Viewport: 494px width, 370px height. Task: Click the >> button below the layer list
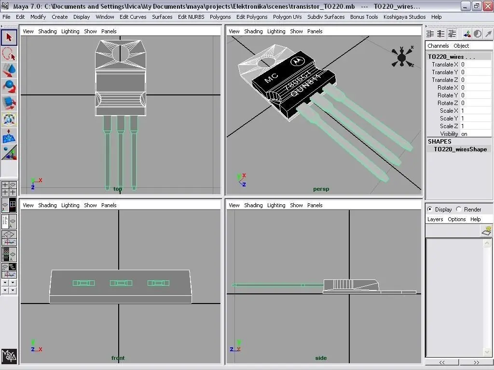click(476, 362)
